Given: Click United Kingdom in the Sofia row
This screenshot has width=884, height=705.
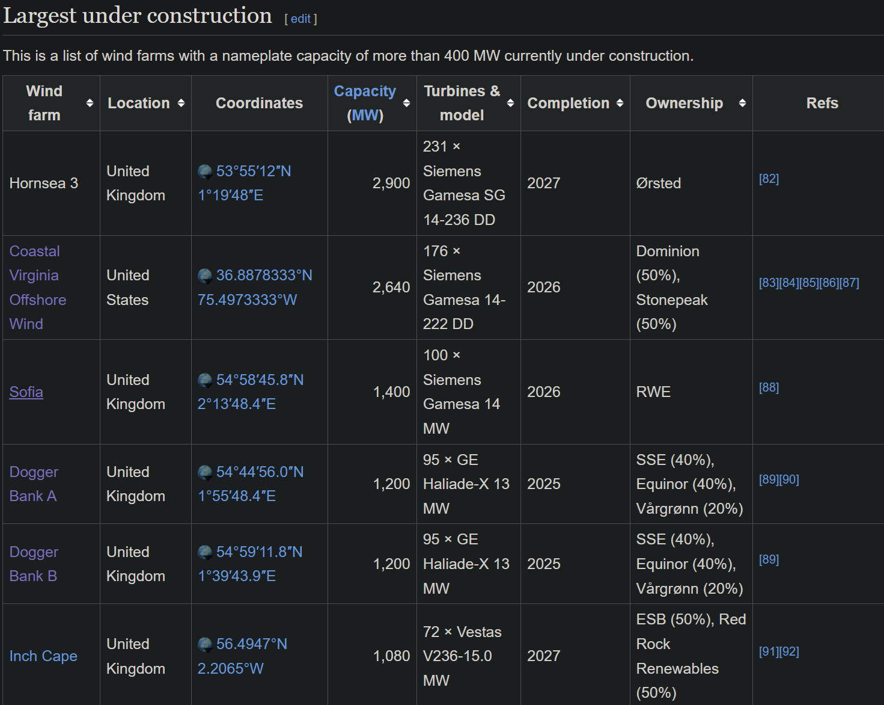Looking at the screenshot, I should click(x=136, y=392).
